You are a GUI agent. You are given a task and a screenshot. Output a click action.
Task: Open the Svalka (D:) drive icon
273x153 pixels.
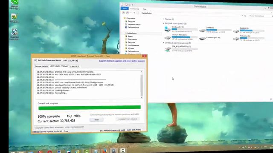(202, 31)
